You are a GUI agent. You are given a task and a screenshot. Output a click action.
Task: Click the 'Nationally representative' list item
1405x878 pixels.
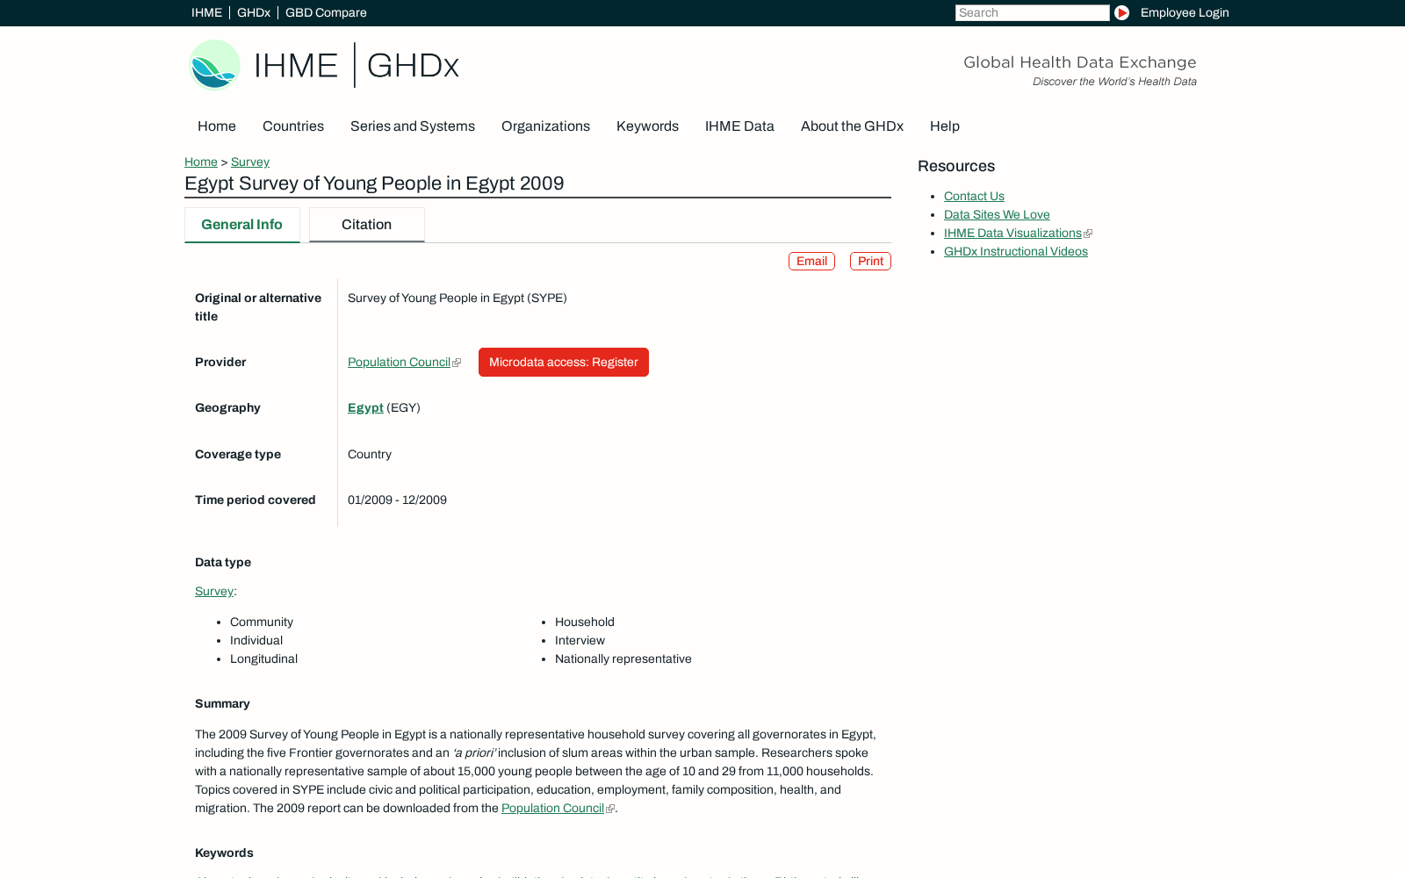(x=623, y=658)
